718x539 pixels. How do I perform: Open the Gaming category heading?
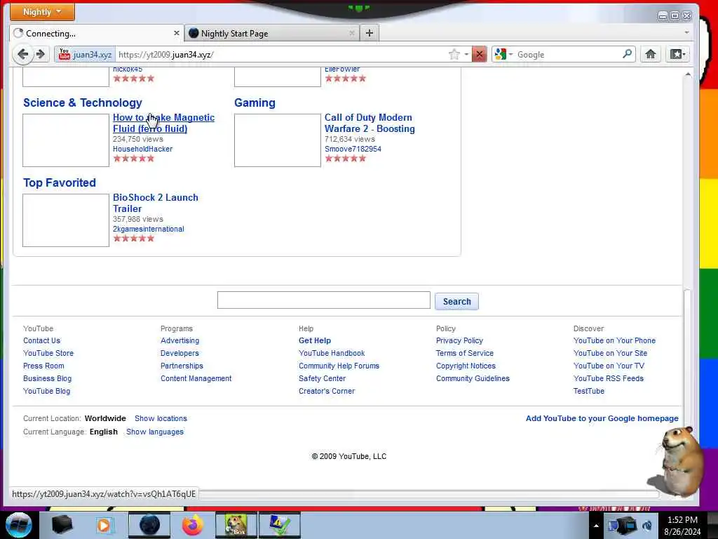[255, 102]
